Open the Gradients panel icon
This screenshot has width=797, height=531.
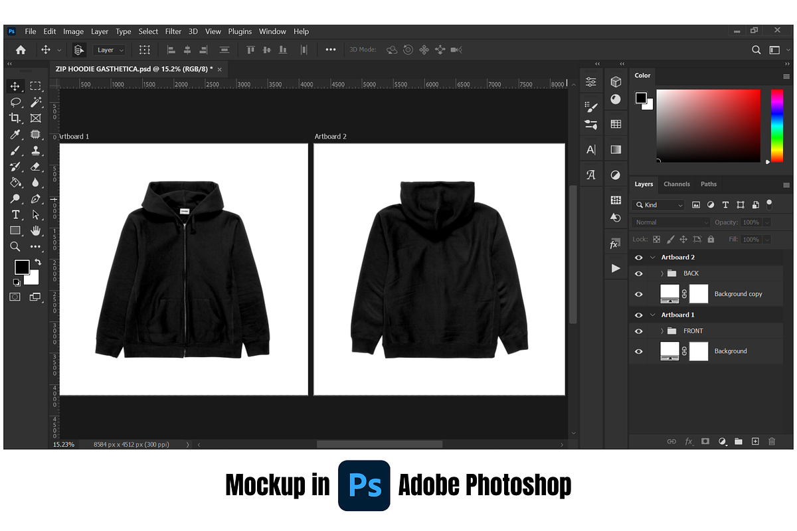pyautogui.click(x=616, y=150)
